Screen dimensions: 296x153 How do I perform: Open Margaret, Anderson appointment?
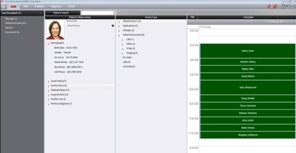pos(248,135)
